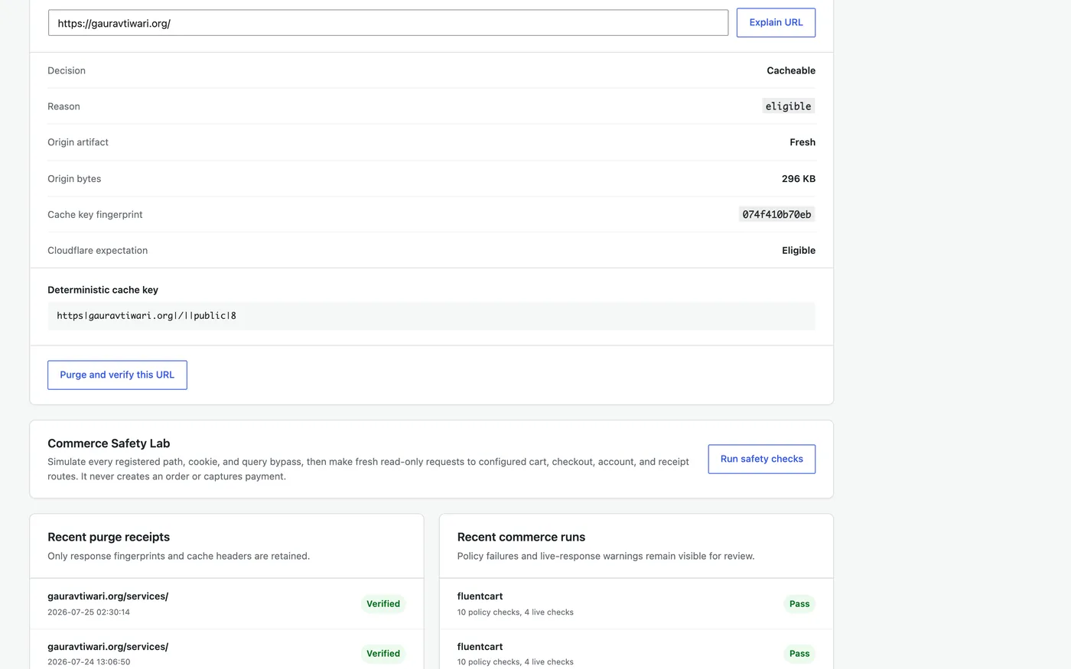Click the Deterministic cache key heading
The image size is (1071, 669).
coord(103,290)
